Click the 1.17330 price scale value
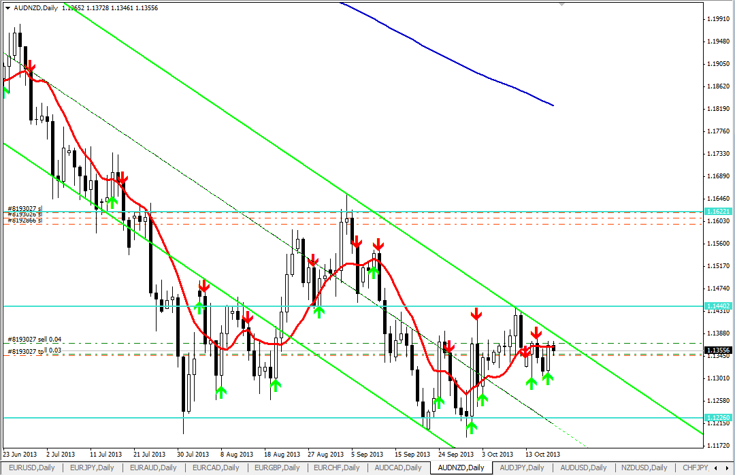 tap(718, 154)
